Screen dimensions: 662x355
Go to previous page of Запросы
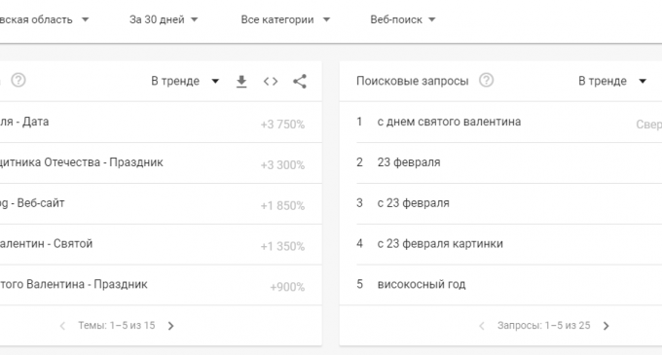pos(482,326)
